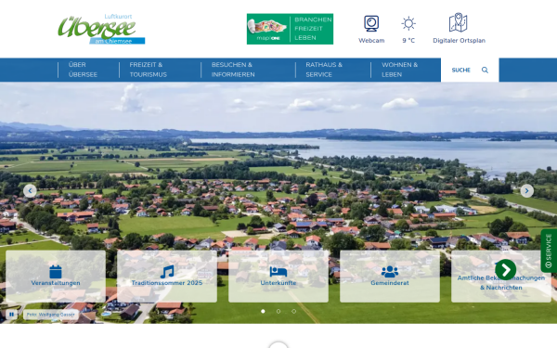The width and height of the screenshot is (557, 348).
Task: Click the 9 °C temperature text
Action: click(x=408, y=41)
